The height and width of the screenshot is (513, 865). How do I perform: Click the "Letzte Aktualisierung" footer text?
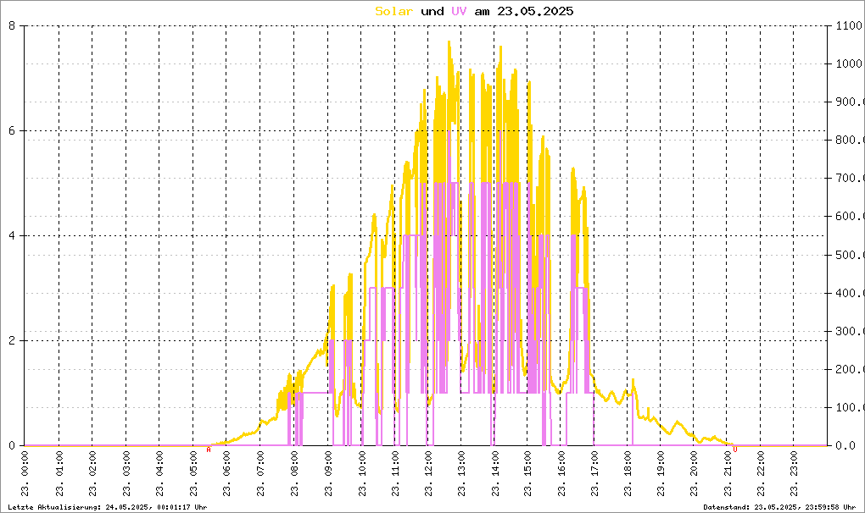click(108, 507)
